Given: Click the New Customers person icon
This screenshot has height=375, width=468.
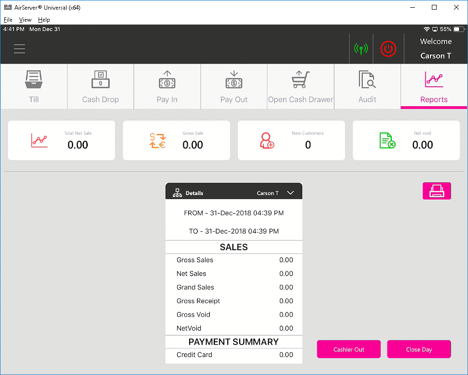Looking at the screenshot, I should tap(267, 140).
